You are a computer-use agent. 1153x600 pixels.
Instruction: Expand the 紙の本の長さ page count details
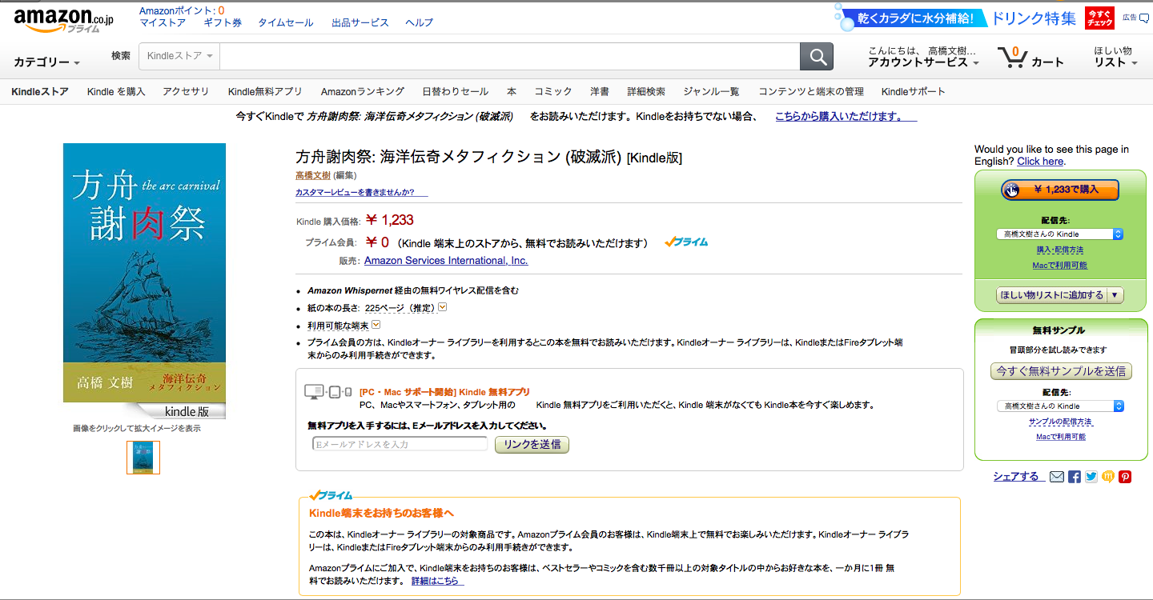[x=442, y=307]
